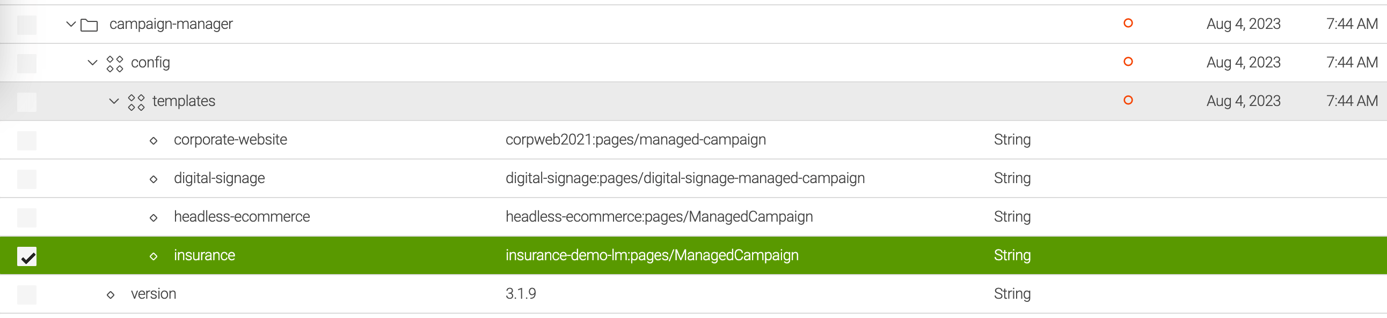Select the version property name
This screenshot has height=318, width=1387.
(x=154, y=294)
